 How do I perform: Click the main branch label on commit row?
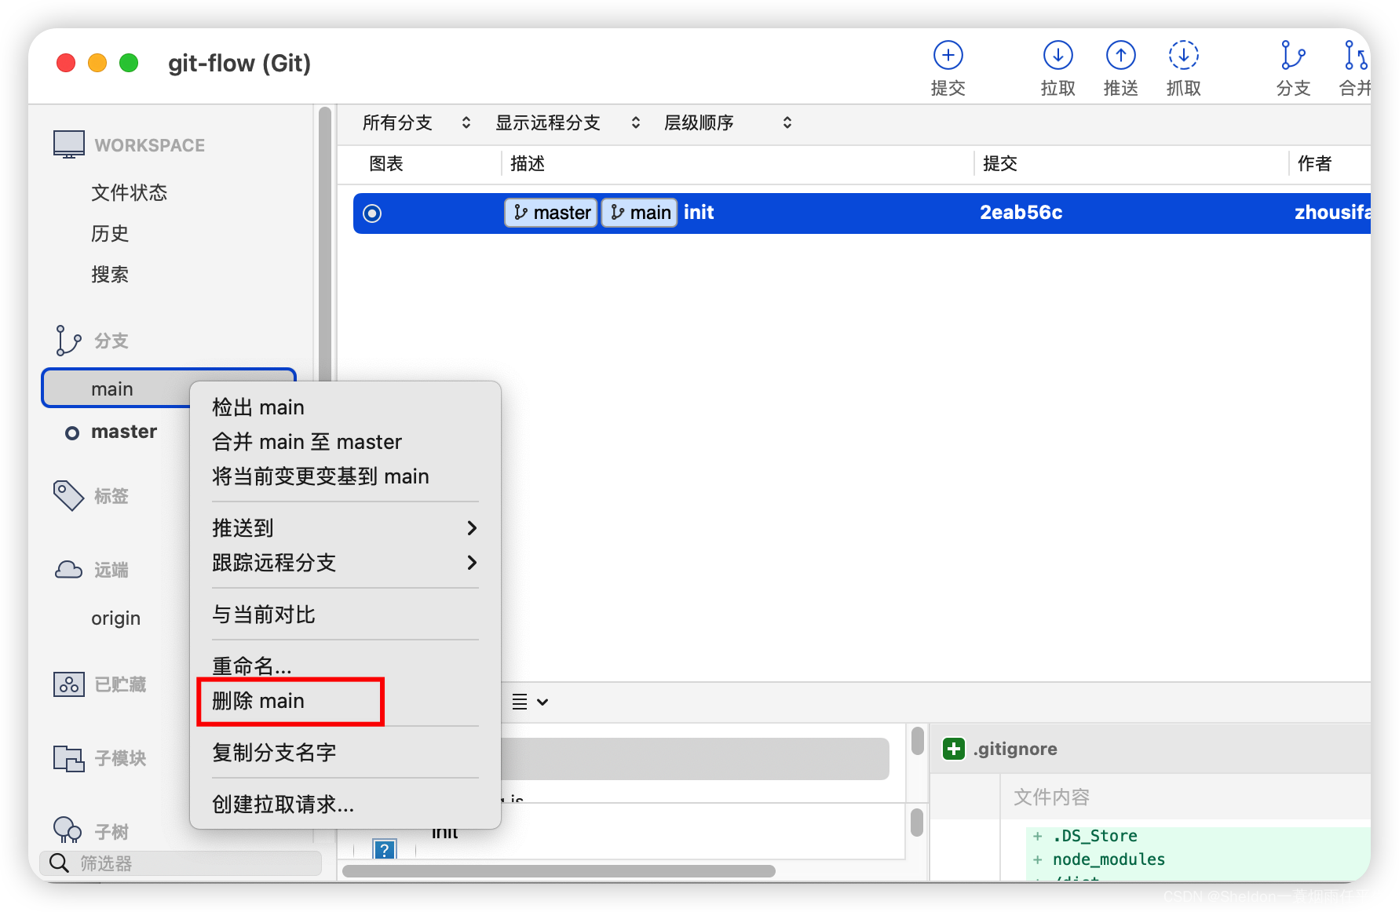coord(640,213)
